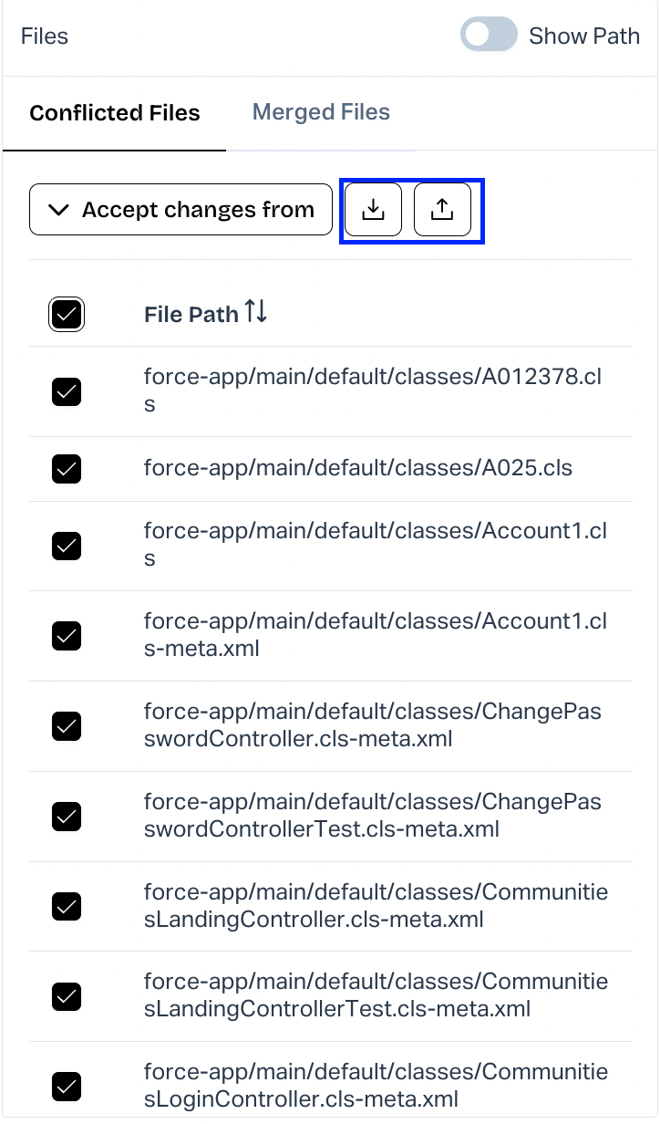660x1124 pixels.
Task: Uncheck ChangePasswordController.cls-meta.xml checkbox
Action: [x=67, y=725]
